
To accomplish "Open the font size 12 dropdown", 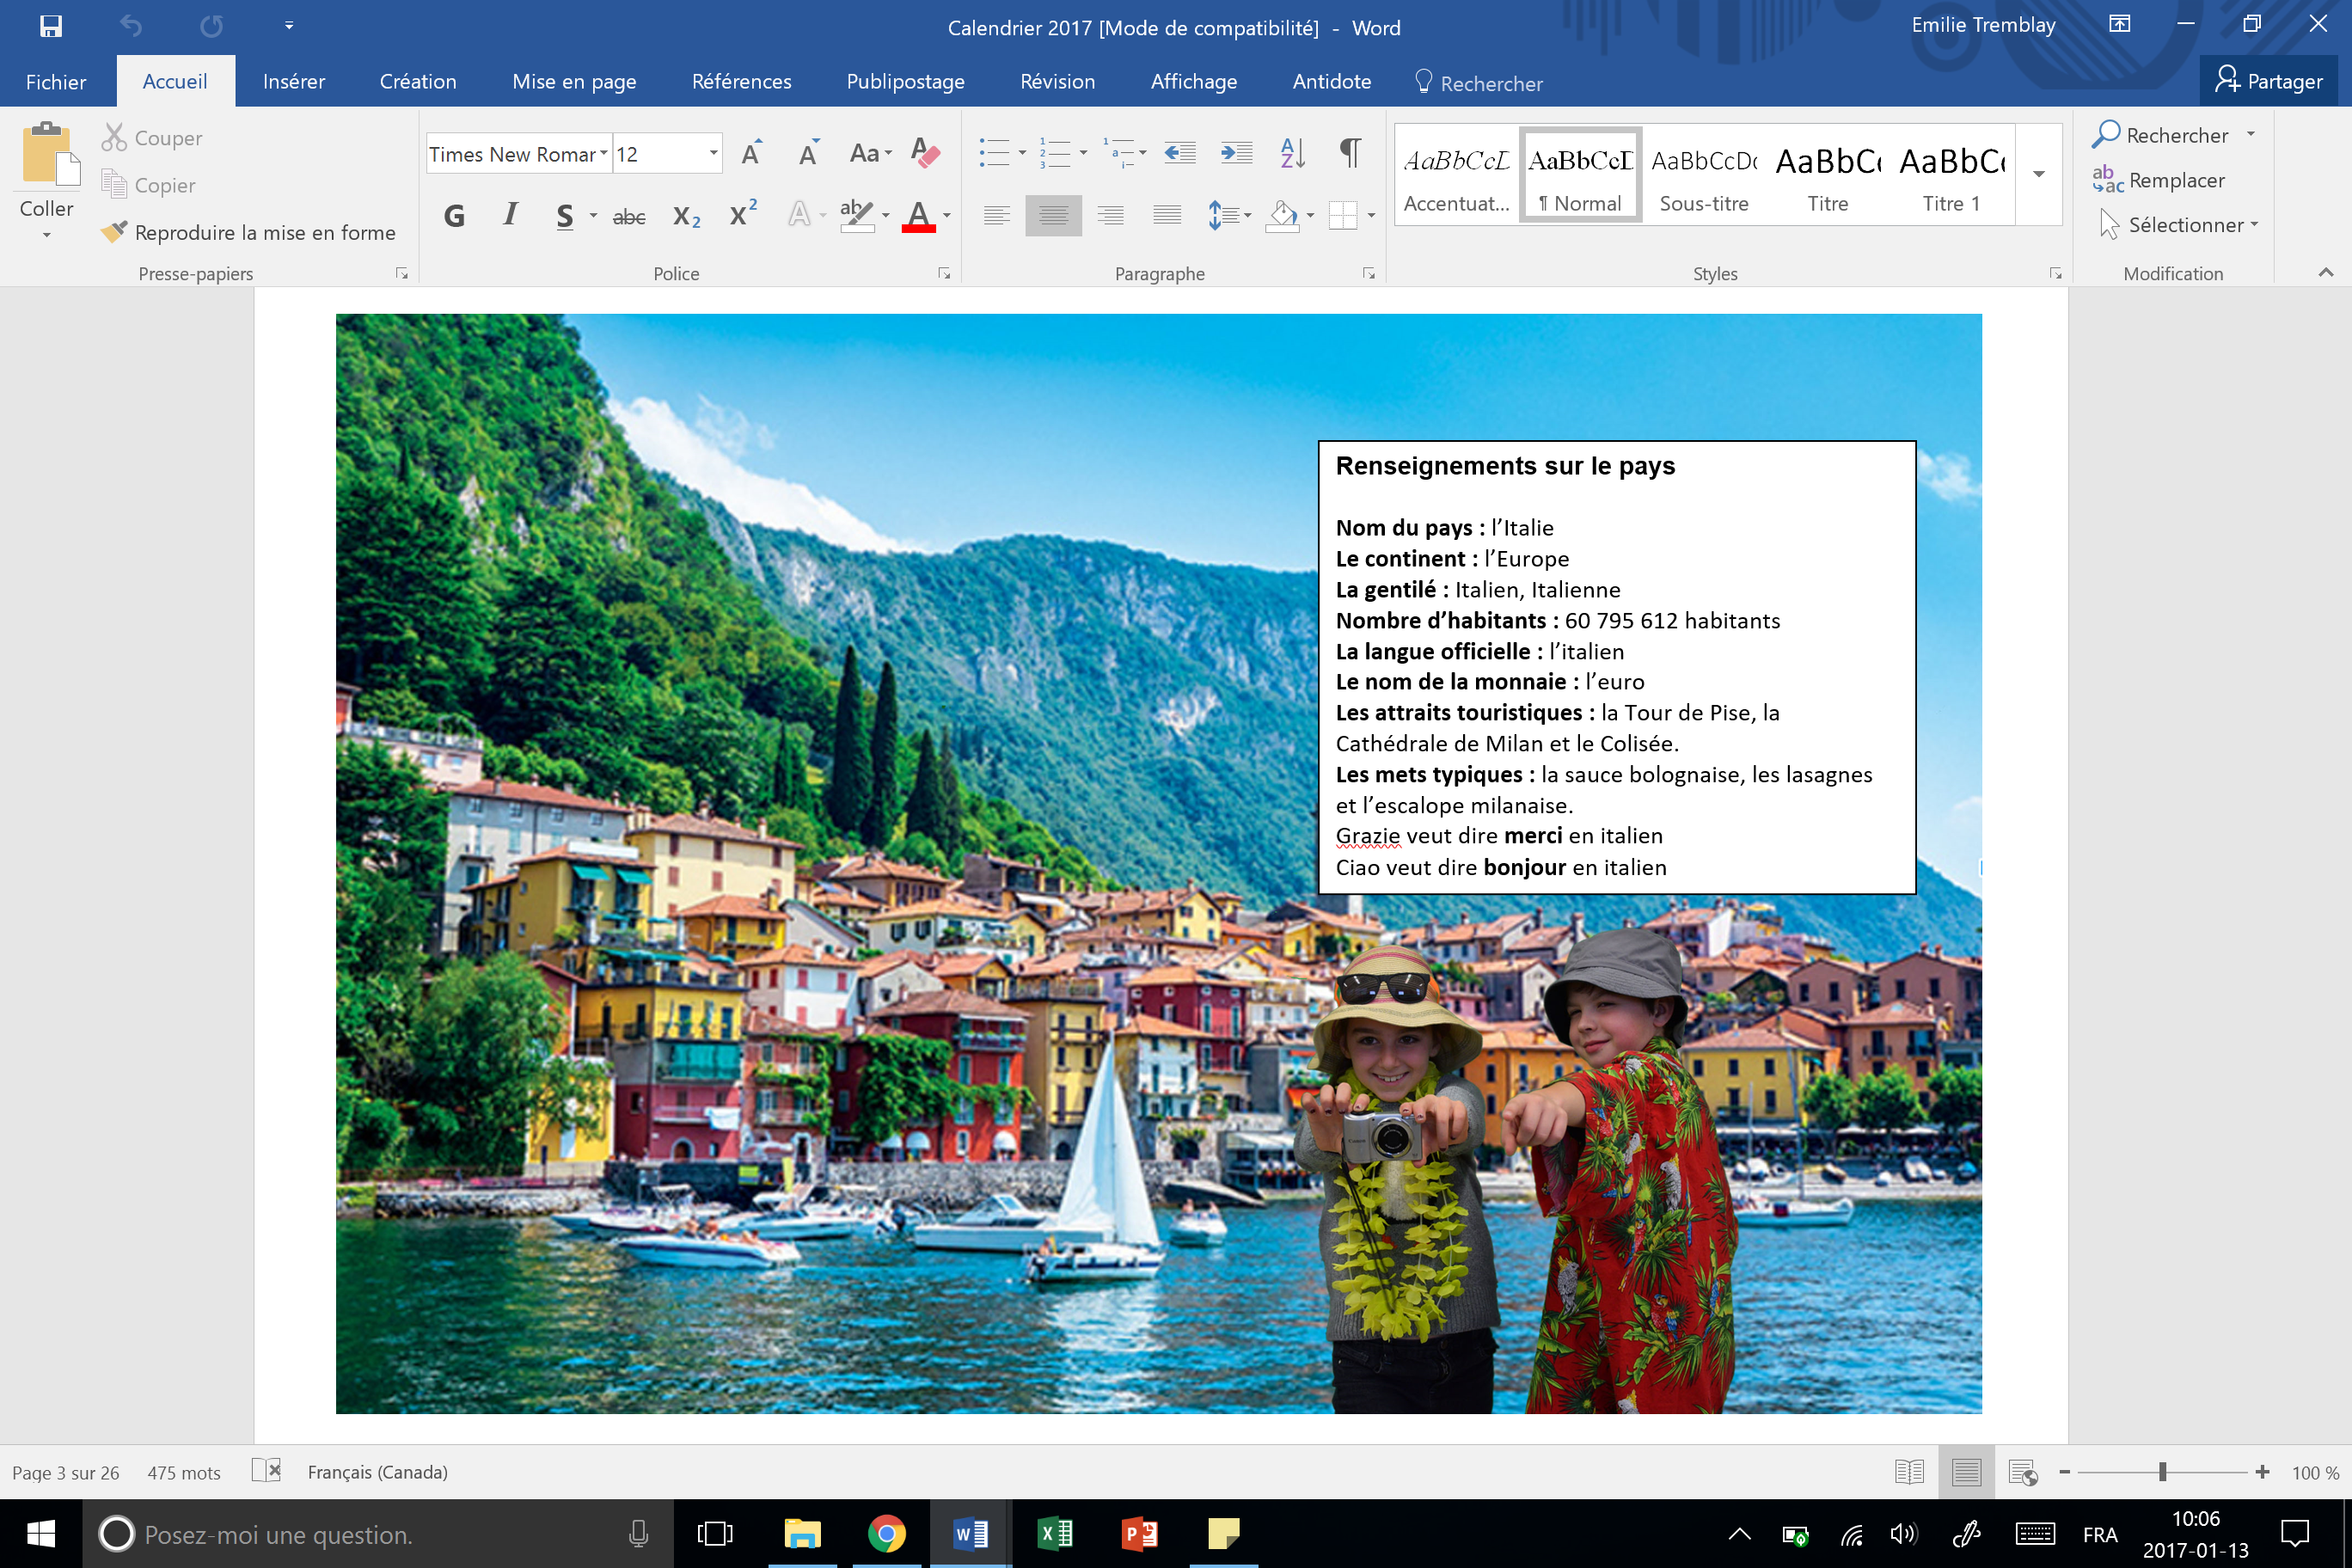I will [713, 154].
